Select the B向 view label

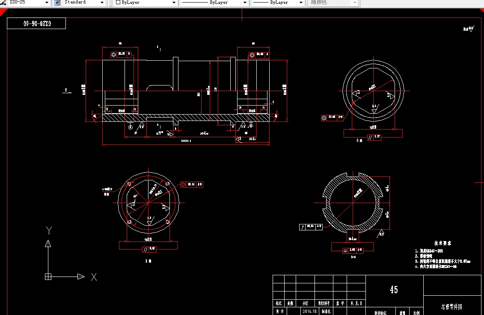coord(359,140)
